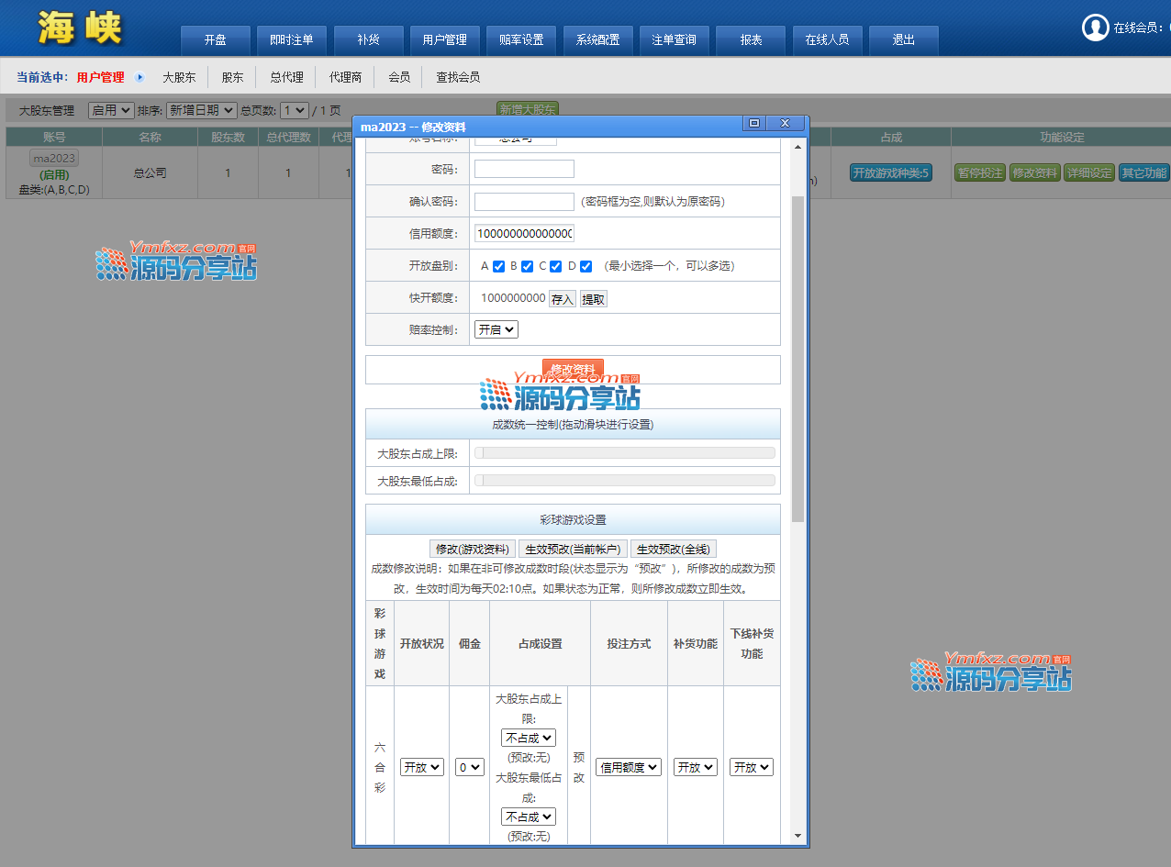Screen dimensions: 1171x867
Task: Open the 大股东占成上限 不占成 dropdown
Action: point(528,738)
